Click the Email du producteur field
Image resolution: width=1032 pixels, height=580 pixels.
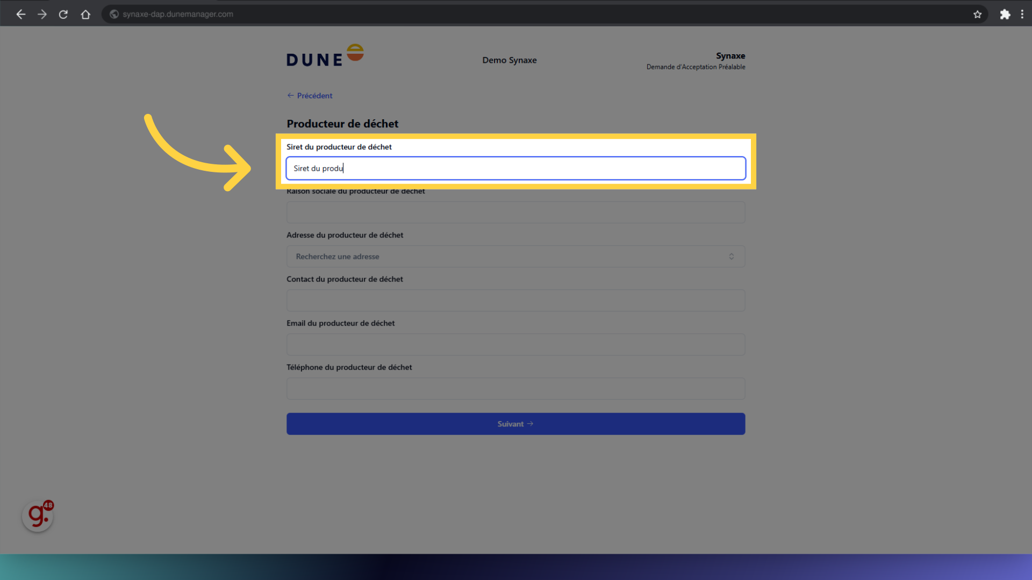click(515, 345)
